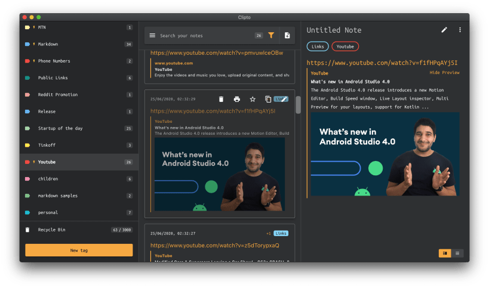Click the Android Studio thumbnail in note list
Viewport: 489px width, 288px height.
click(220, 174)
